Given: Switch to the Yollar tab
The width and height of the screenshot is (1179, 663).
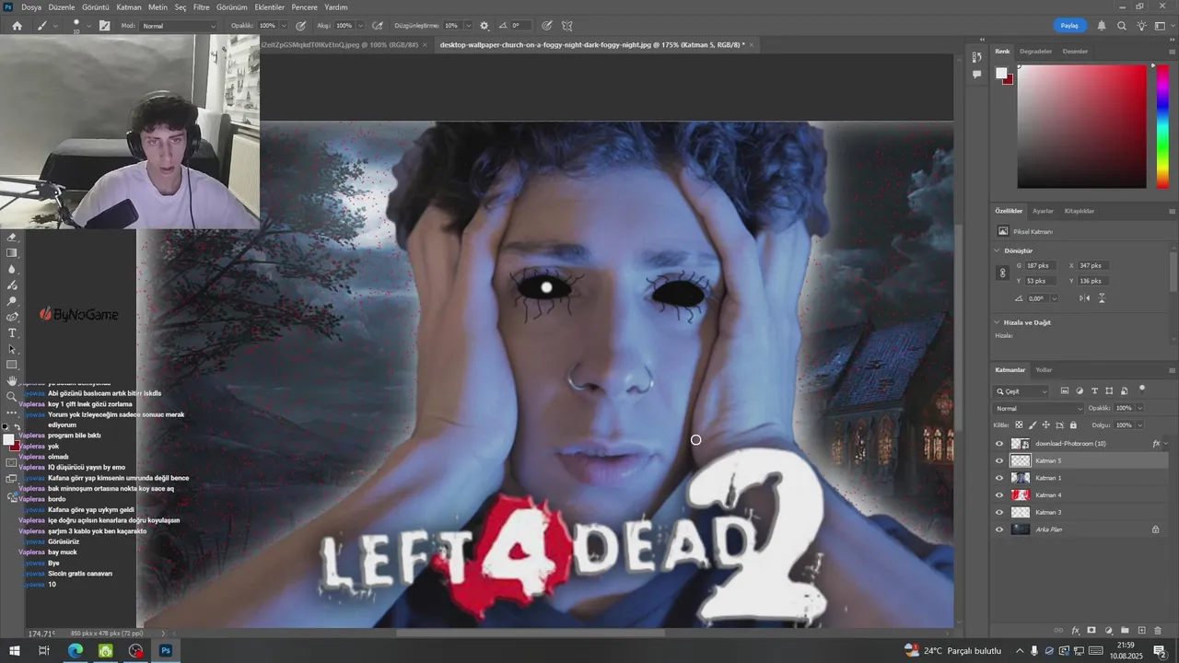Looking at the screenshot, I should [1044, 369].
